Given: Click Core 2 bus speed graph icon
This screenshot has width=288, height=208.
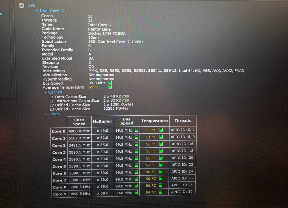Looking at the screenshot, I should 136,144.
